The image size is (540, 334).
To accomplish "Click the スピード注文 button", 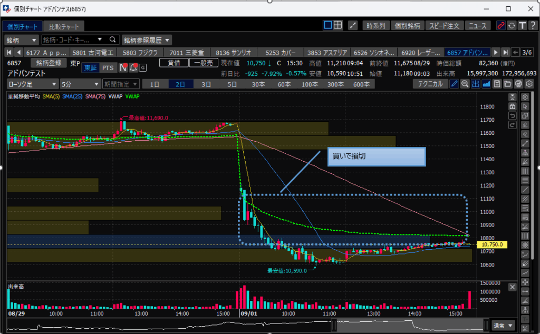I will pos(444,25).
